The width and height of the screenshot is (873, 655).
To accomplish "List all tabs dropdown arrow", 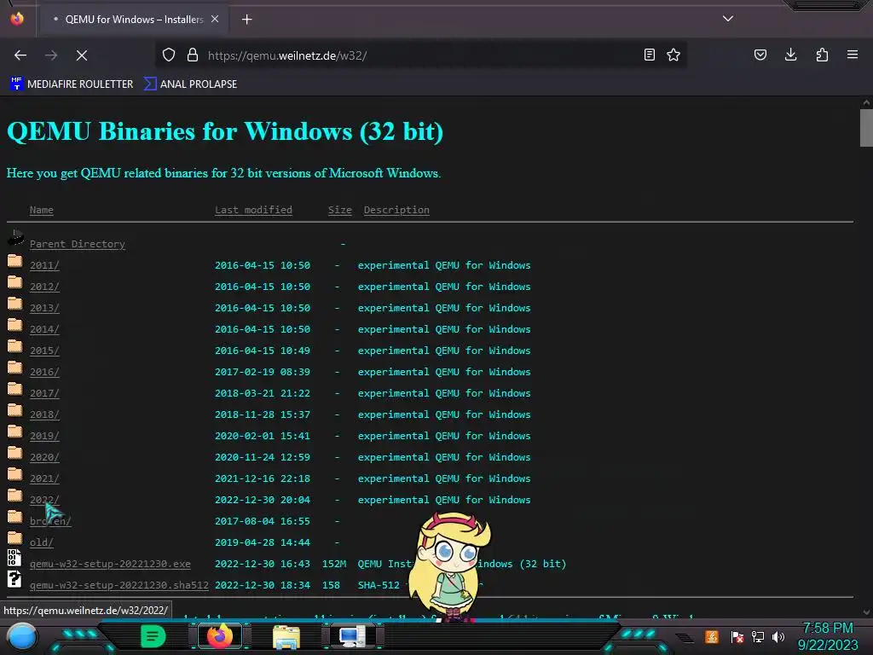I will (728, 19).
